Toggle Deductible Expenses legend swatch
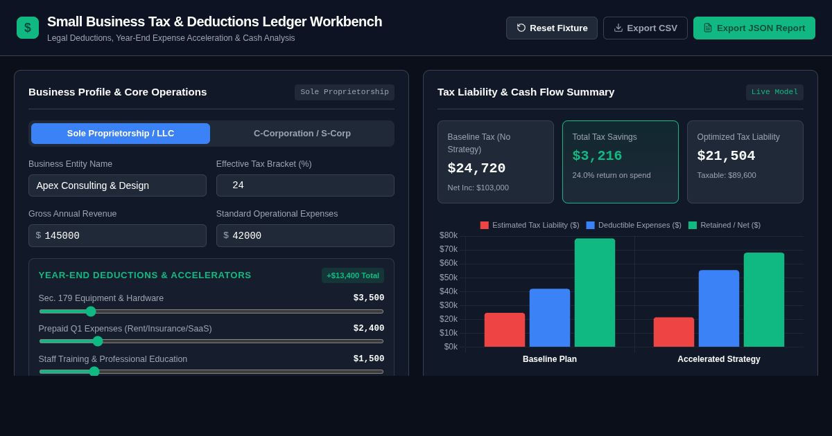Screen dimensions: 832x436 point(590,225)
